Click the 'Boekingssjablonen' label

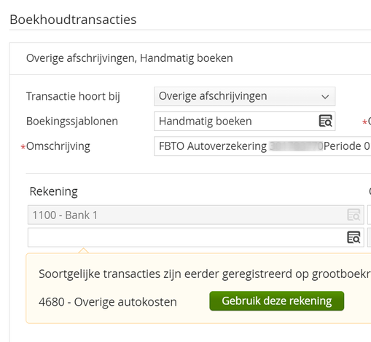tap(72, 121)
